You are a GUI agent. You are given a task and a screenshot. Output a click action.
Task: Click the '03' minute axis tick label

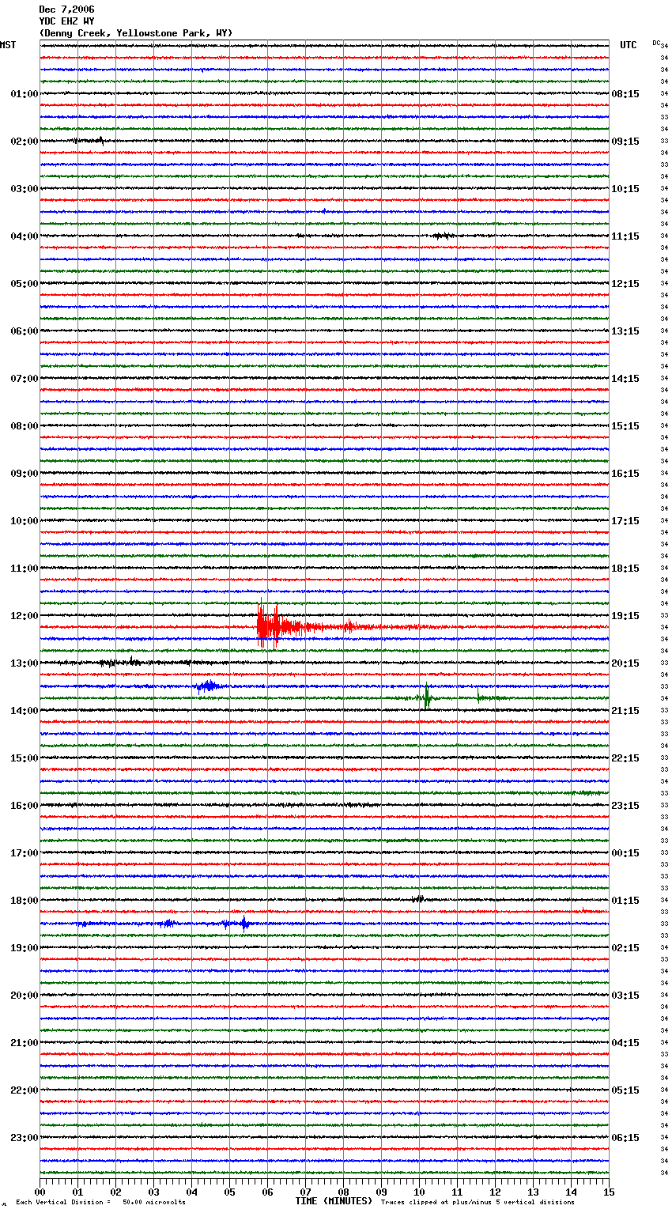click(x=153, y=1192)
